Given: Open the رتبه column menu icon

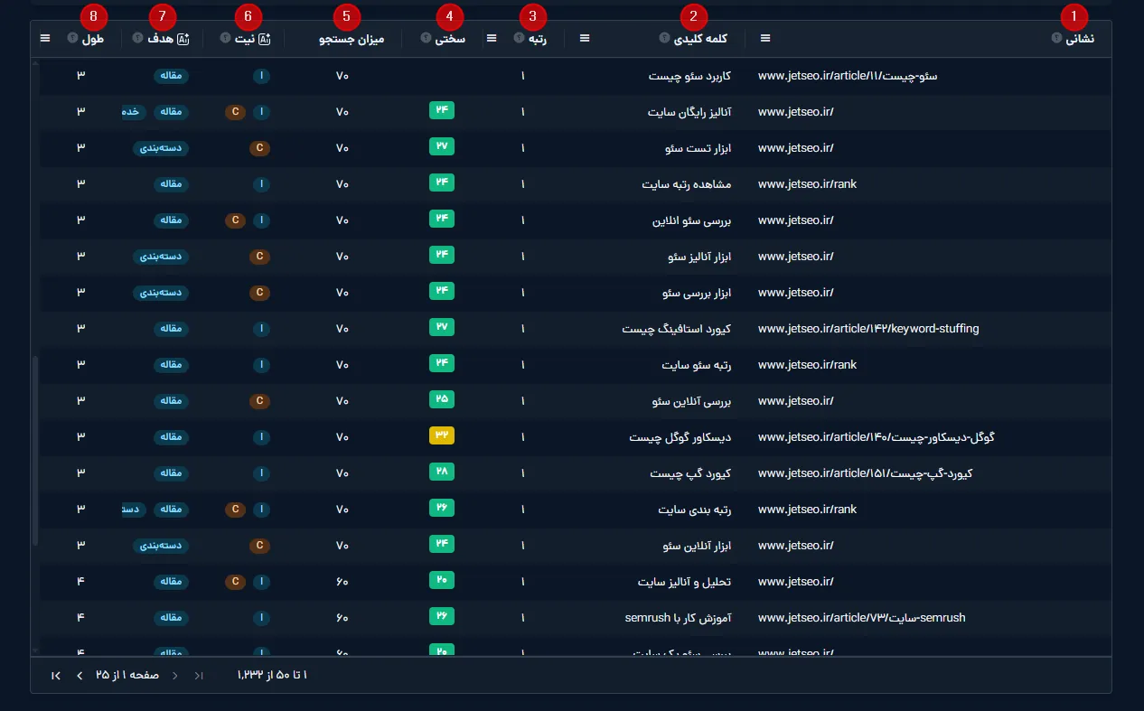Looking at the screenshot, I should tap(492, 38).
